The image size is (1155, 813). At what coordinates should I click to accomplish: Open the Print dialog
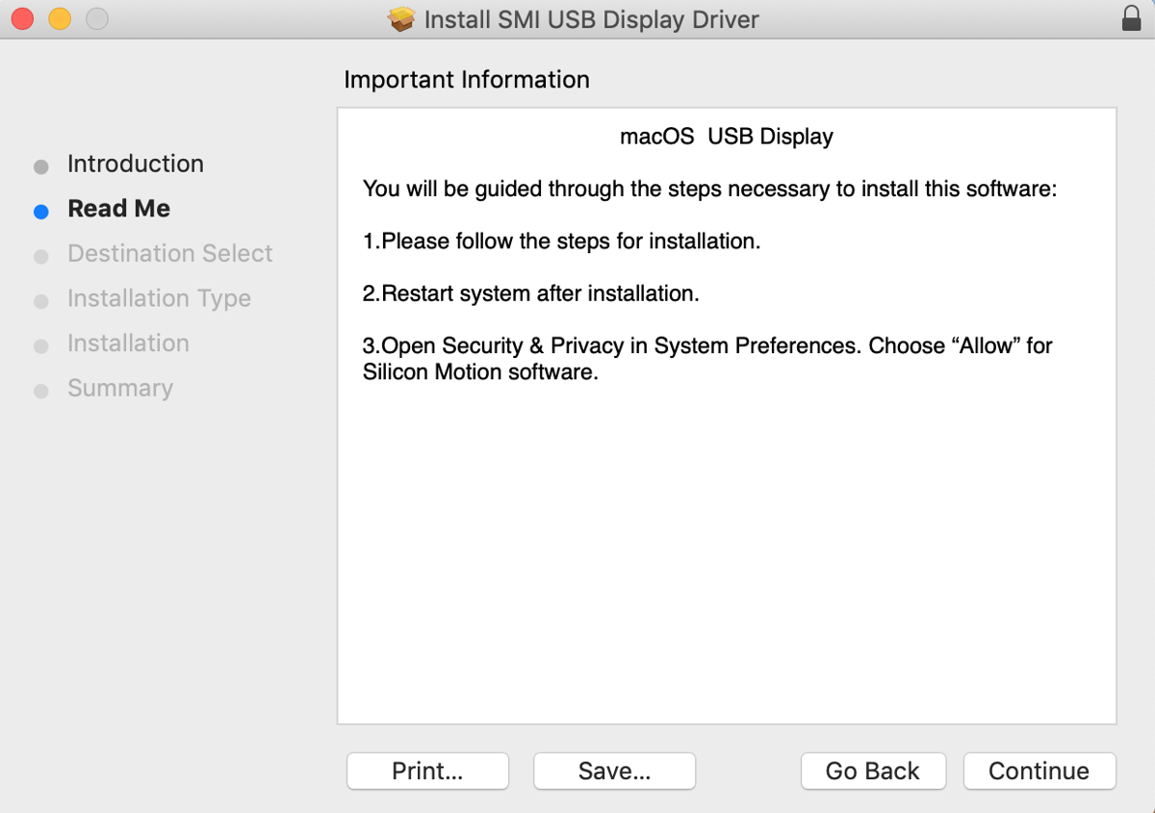click(427, 771)
